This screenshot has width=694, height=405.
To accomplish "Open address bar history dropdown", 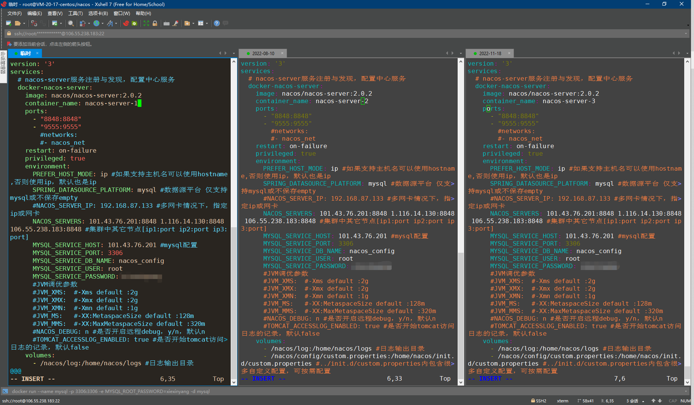I will point(686,33).
